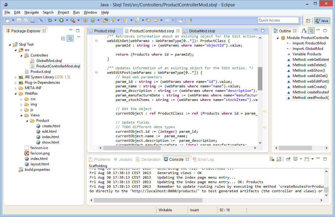The width and height of the screenshot is (335, 217).
Task: Expand the JRE System Library node
Action: (x=16, y=77)
